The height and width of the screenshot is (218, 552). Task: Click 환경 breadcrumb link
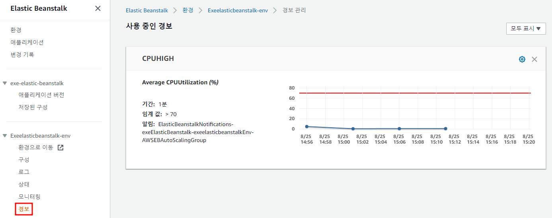188,10
